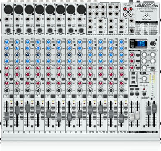
Task: Click the bottom button in the source selection box
Action: pos(133,82)
